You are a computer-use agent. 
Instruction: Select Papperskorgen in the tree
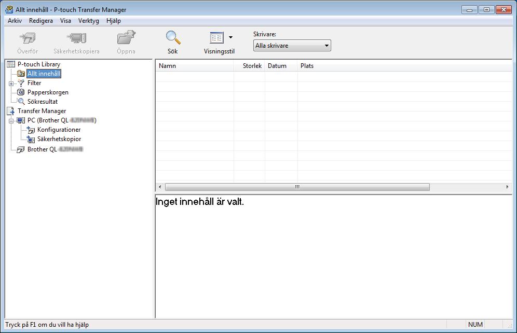pos(48,92)
